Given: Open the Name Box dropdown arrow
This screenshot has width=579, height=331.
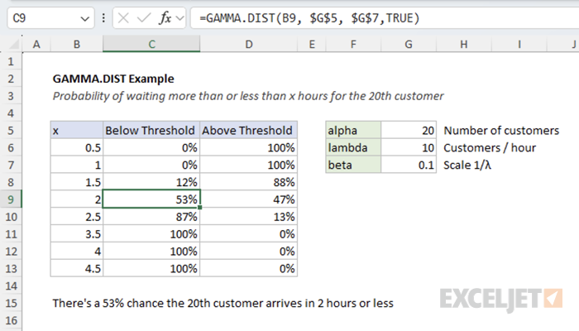Looking at the screenshot, I should tap(85, 18).
